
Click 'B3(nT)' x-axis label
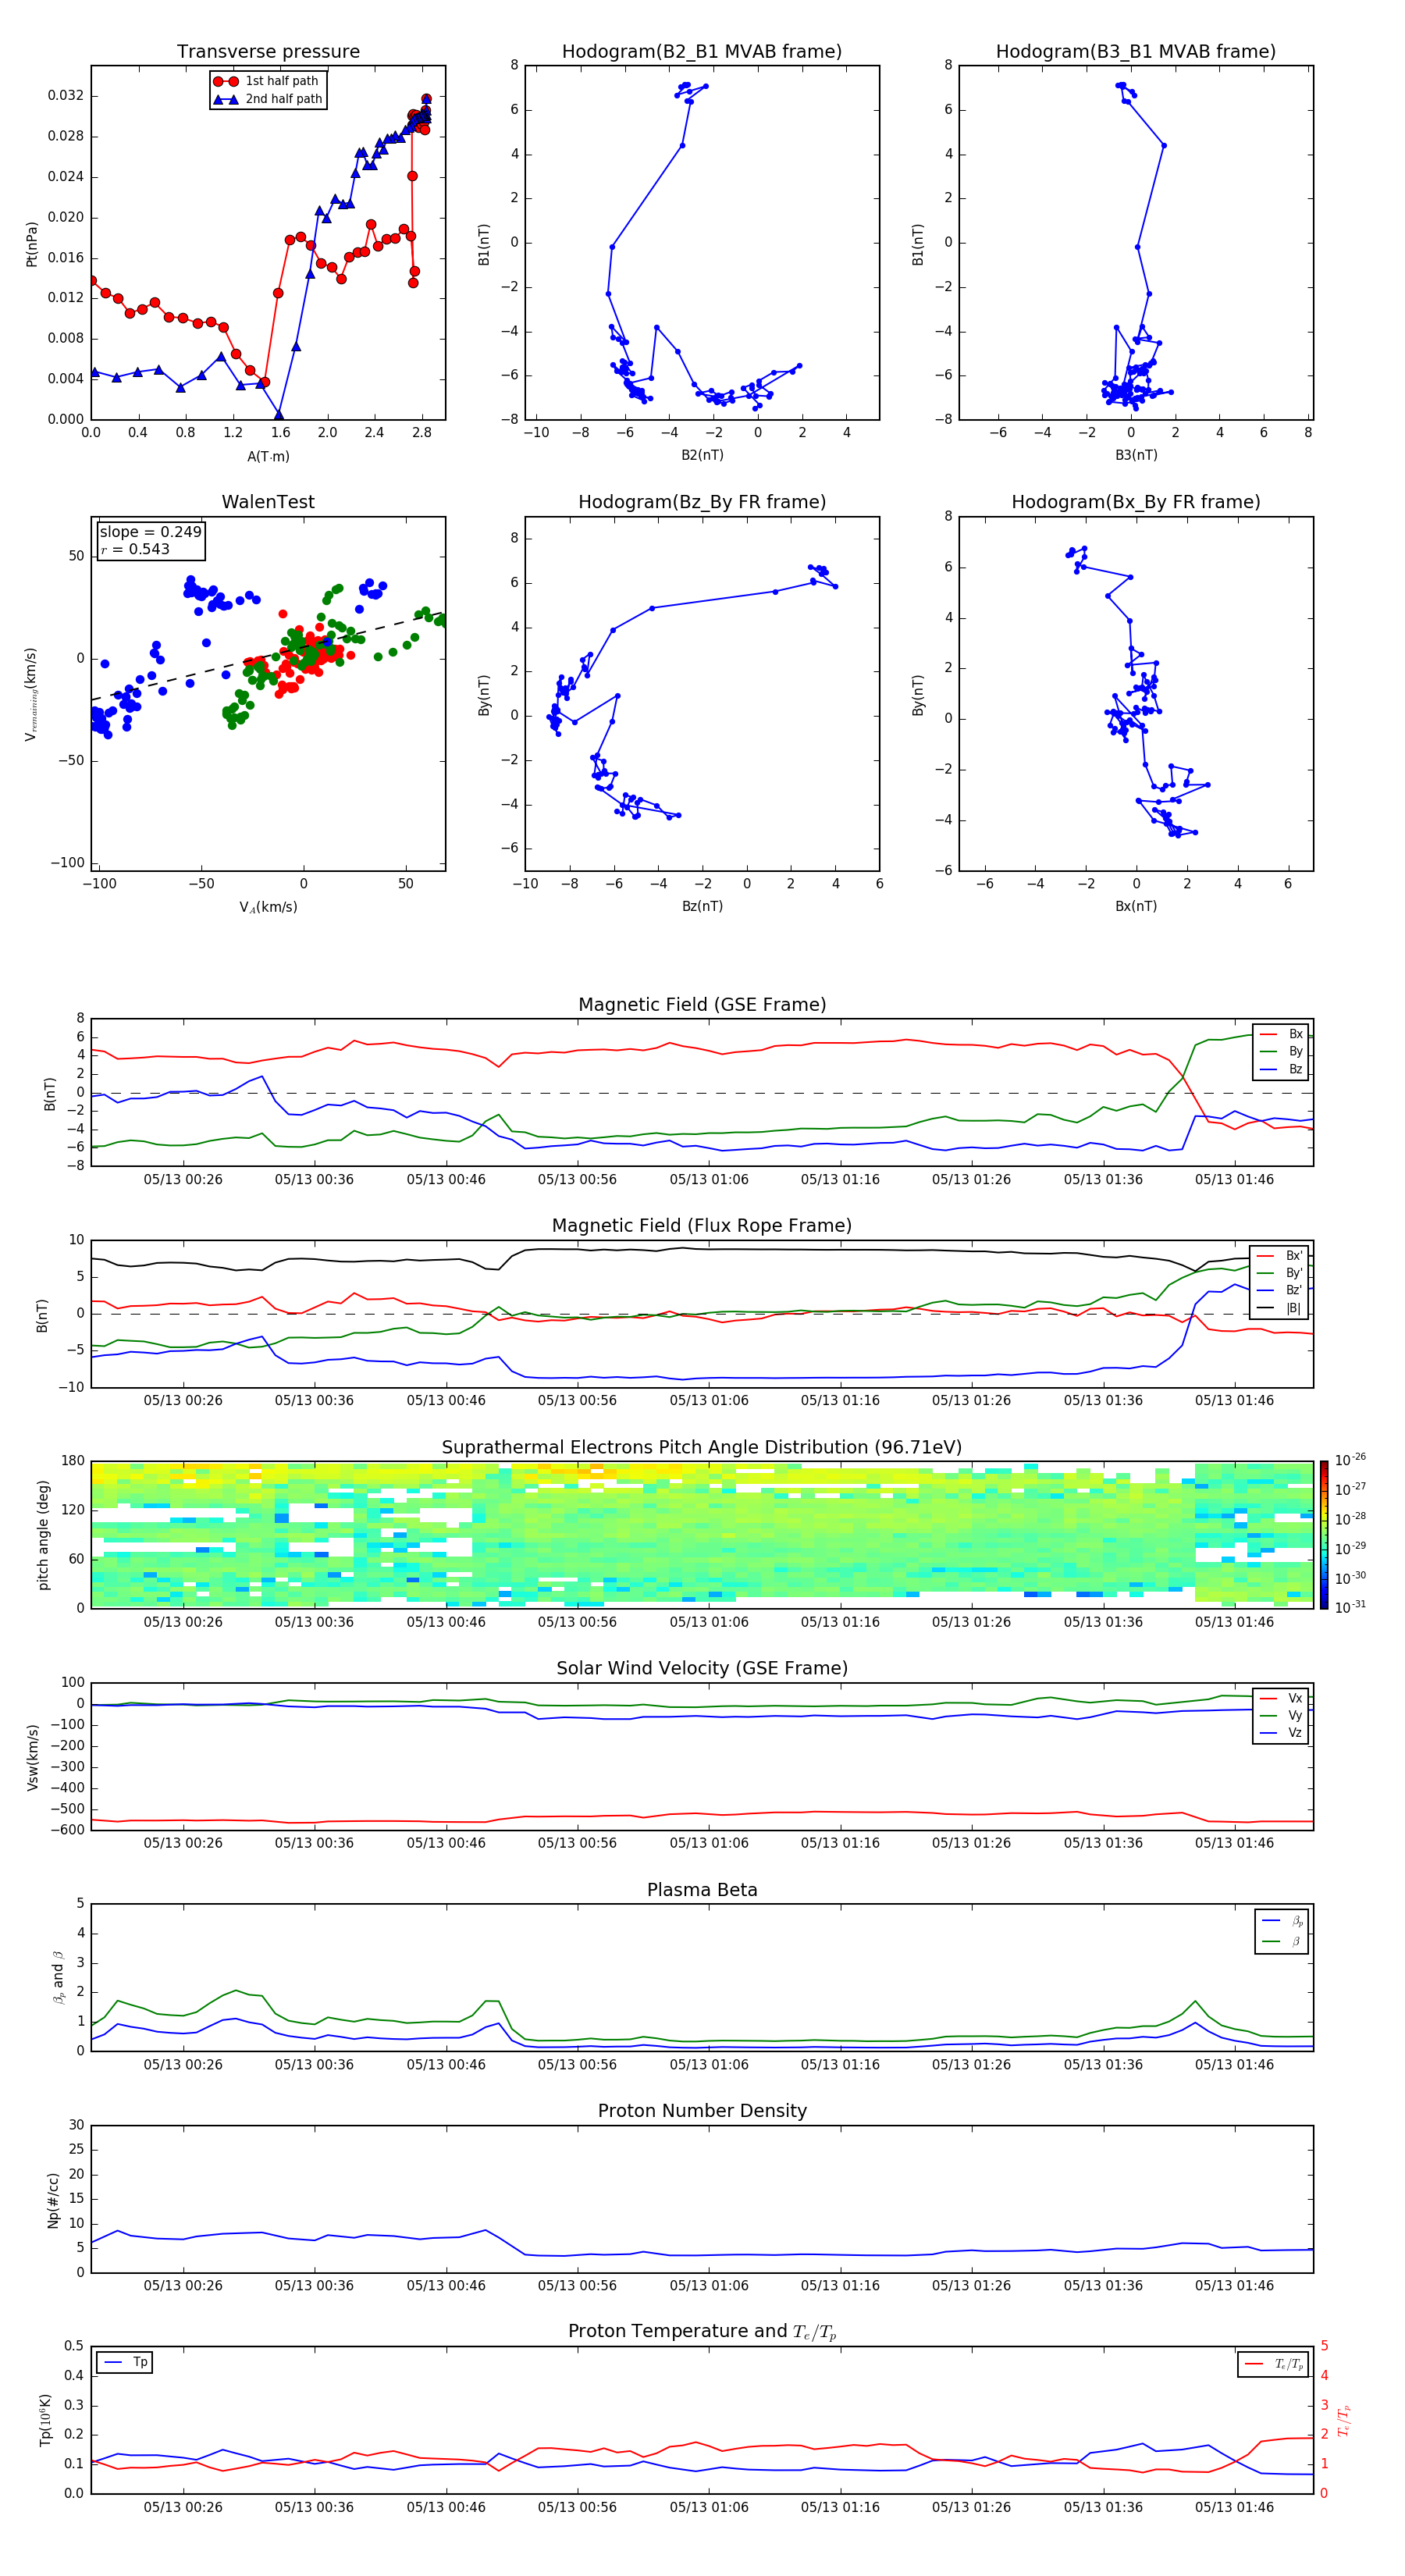coord(1136,456)
